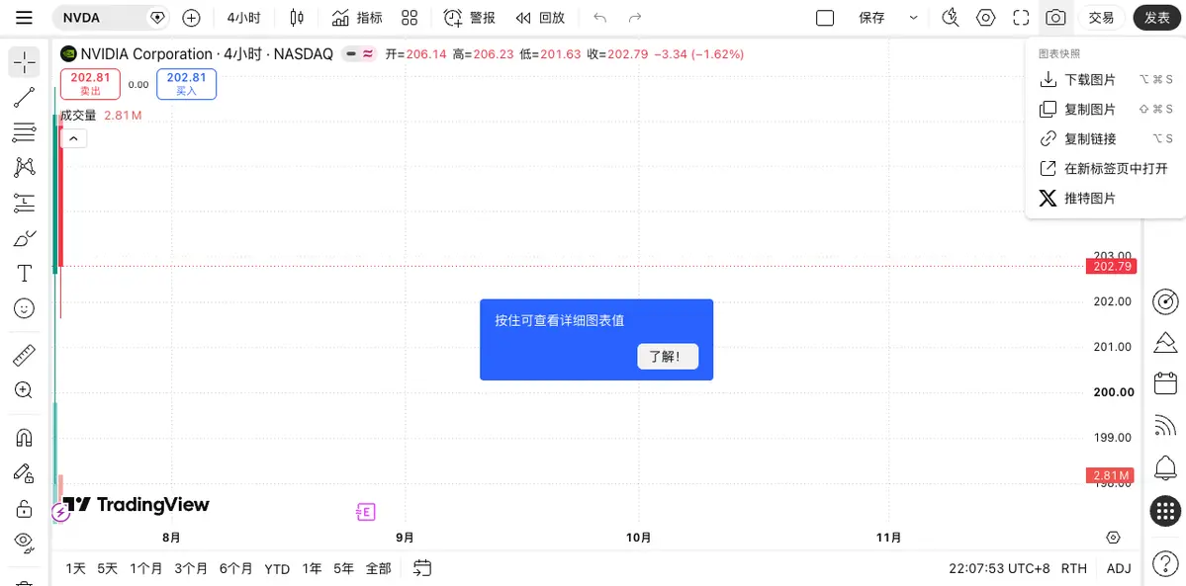The width and height of the screenshot is (1186, 586).
Task: Toggle magnet mode
Action: point(24,438)
